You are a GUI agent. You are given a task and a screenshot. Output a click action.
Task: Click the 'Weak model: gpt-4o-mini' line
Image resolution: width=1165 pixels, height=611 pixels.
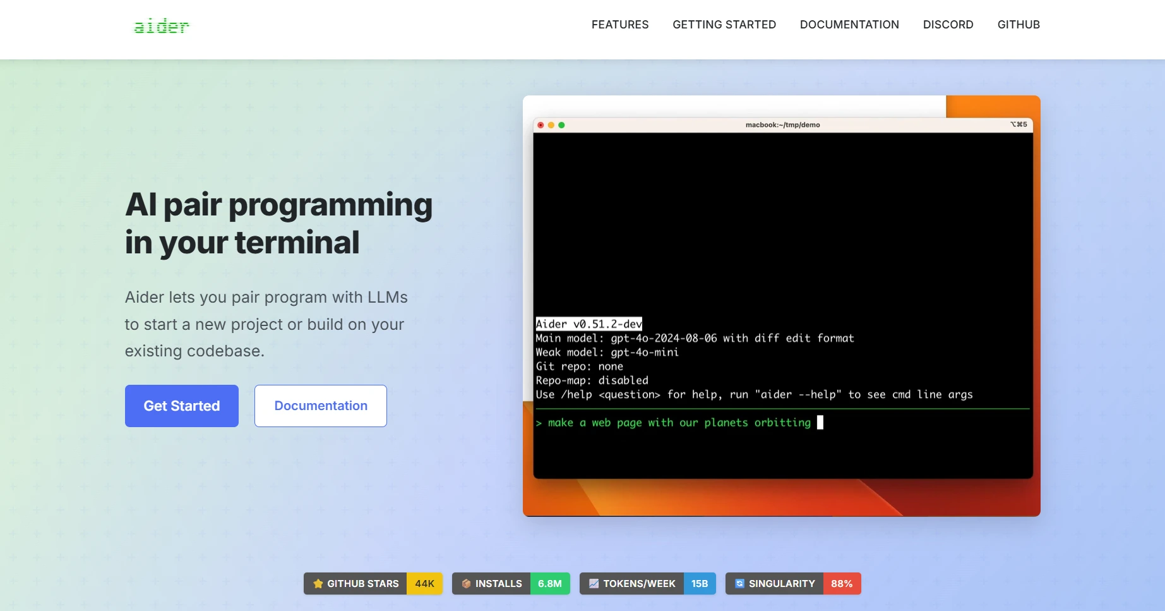pyautogui.click(x=607, y=352)
